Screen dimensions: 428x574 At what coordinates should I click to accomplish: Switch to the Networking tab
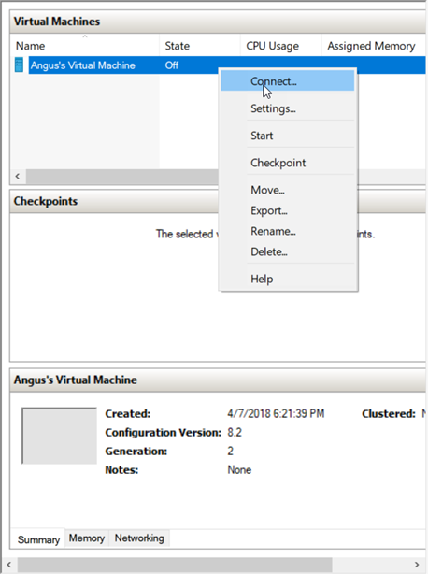(139, 538)
